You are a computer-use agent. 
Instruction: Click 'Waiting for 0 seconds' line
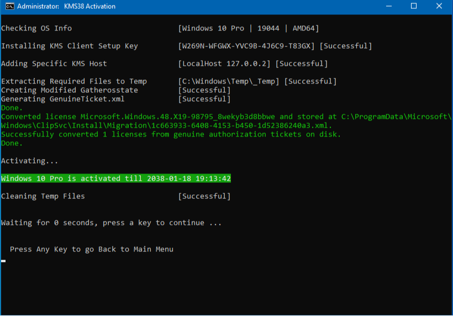click(111, 223)
